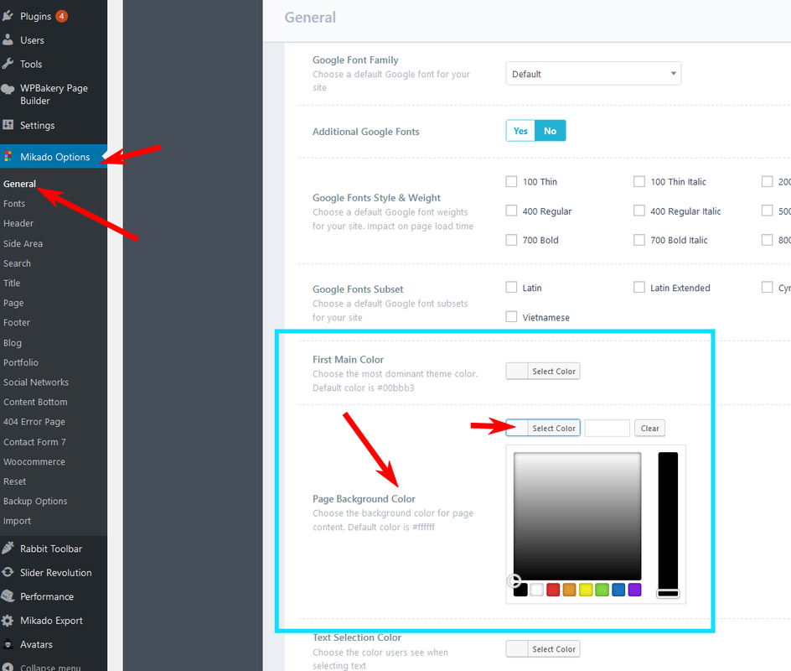Open 404 Error Page options

click(34, 422)
